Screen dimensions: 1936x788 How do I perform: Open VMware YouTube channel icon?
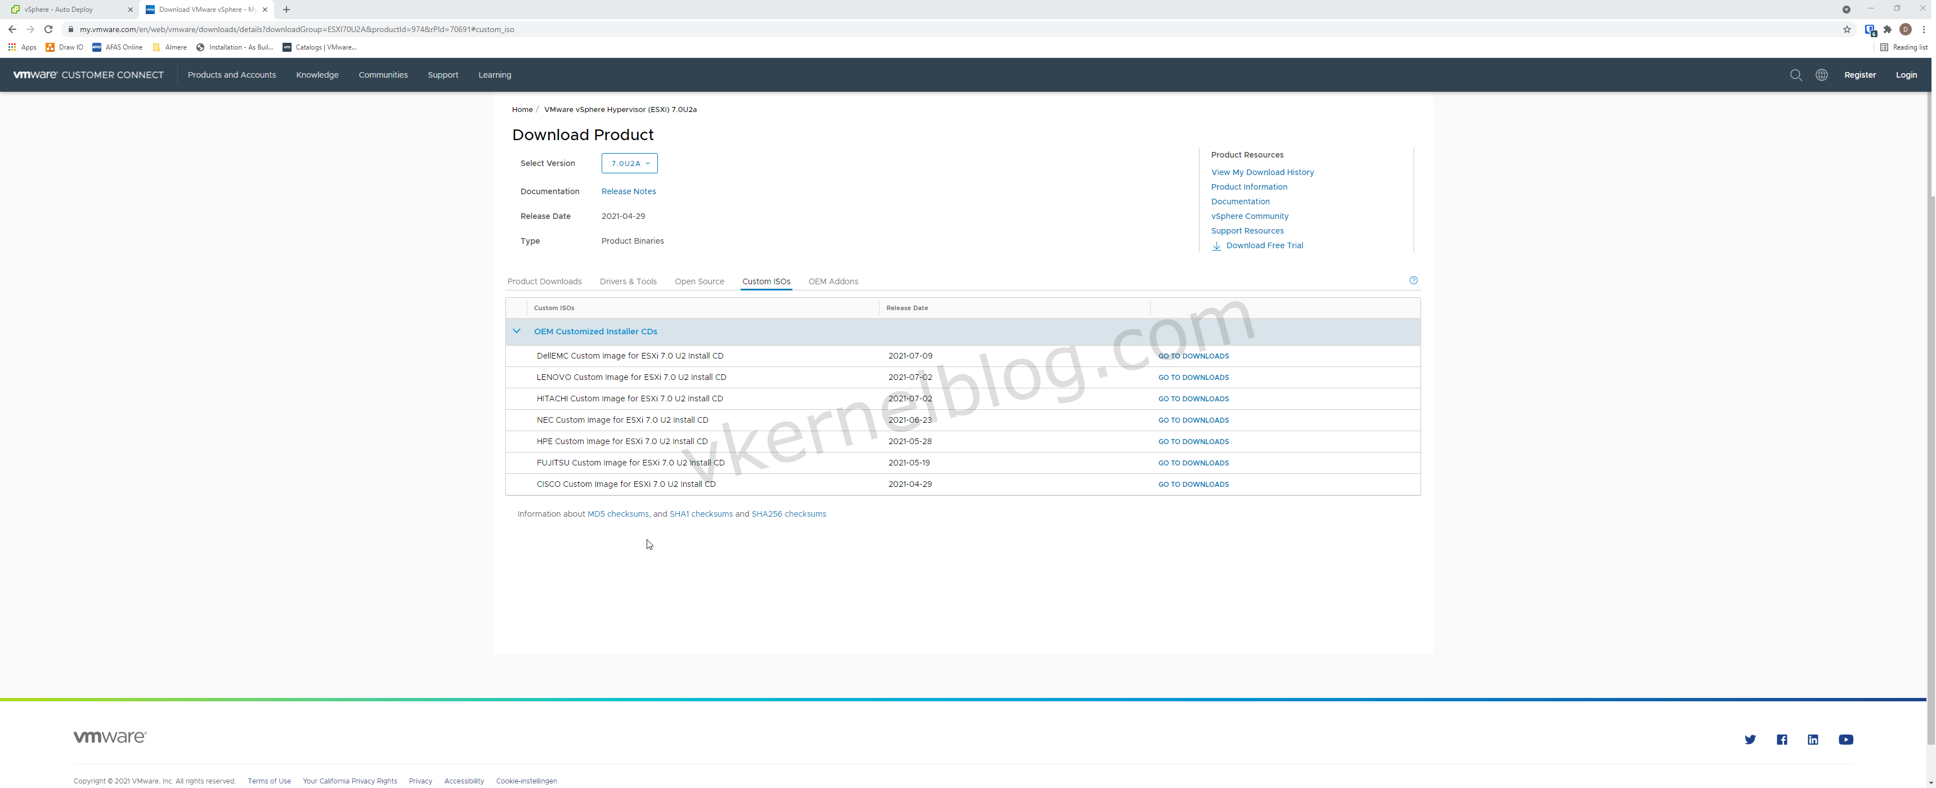pos(1845,739)
